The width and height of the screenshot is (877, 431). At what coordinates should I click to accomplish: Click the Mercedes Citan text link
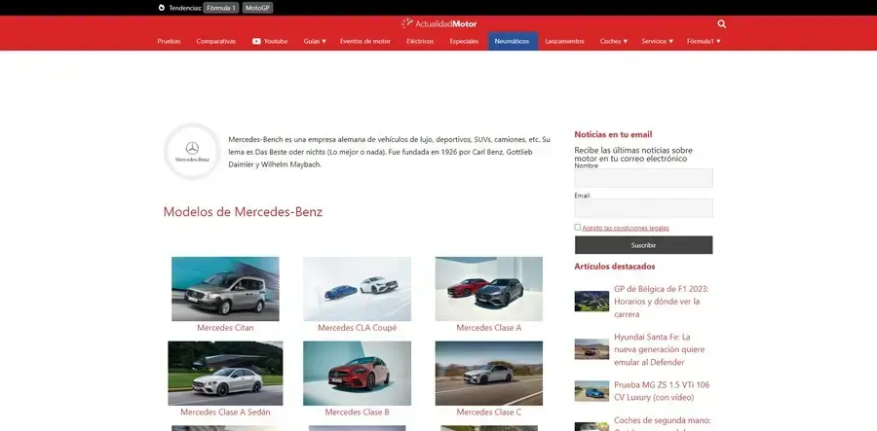225,328
